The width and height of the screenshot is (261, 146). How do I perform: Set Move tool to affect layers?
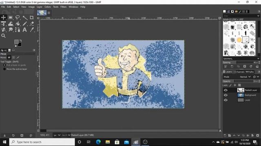pyautogui.click(x=9, y=58)
